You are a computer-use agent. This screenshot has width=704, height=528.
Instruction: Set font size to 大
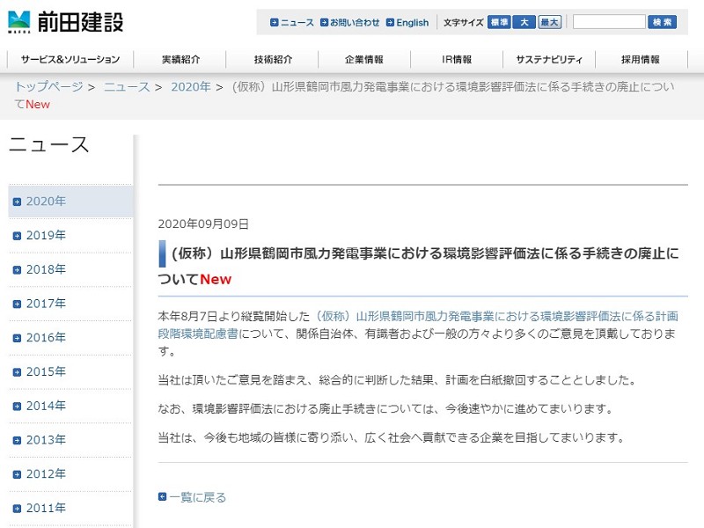point(524,22)
